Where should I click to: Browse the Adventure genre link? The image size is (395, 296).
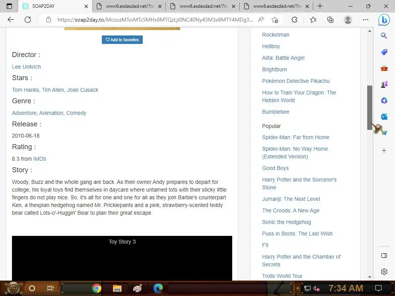24,113
